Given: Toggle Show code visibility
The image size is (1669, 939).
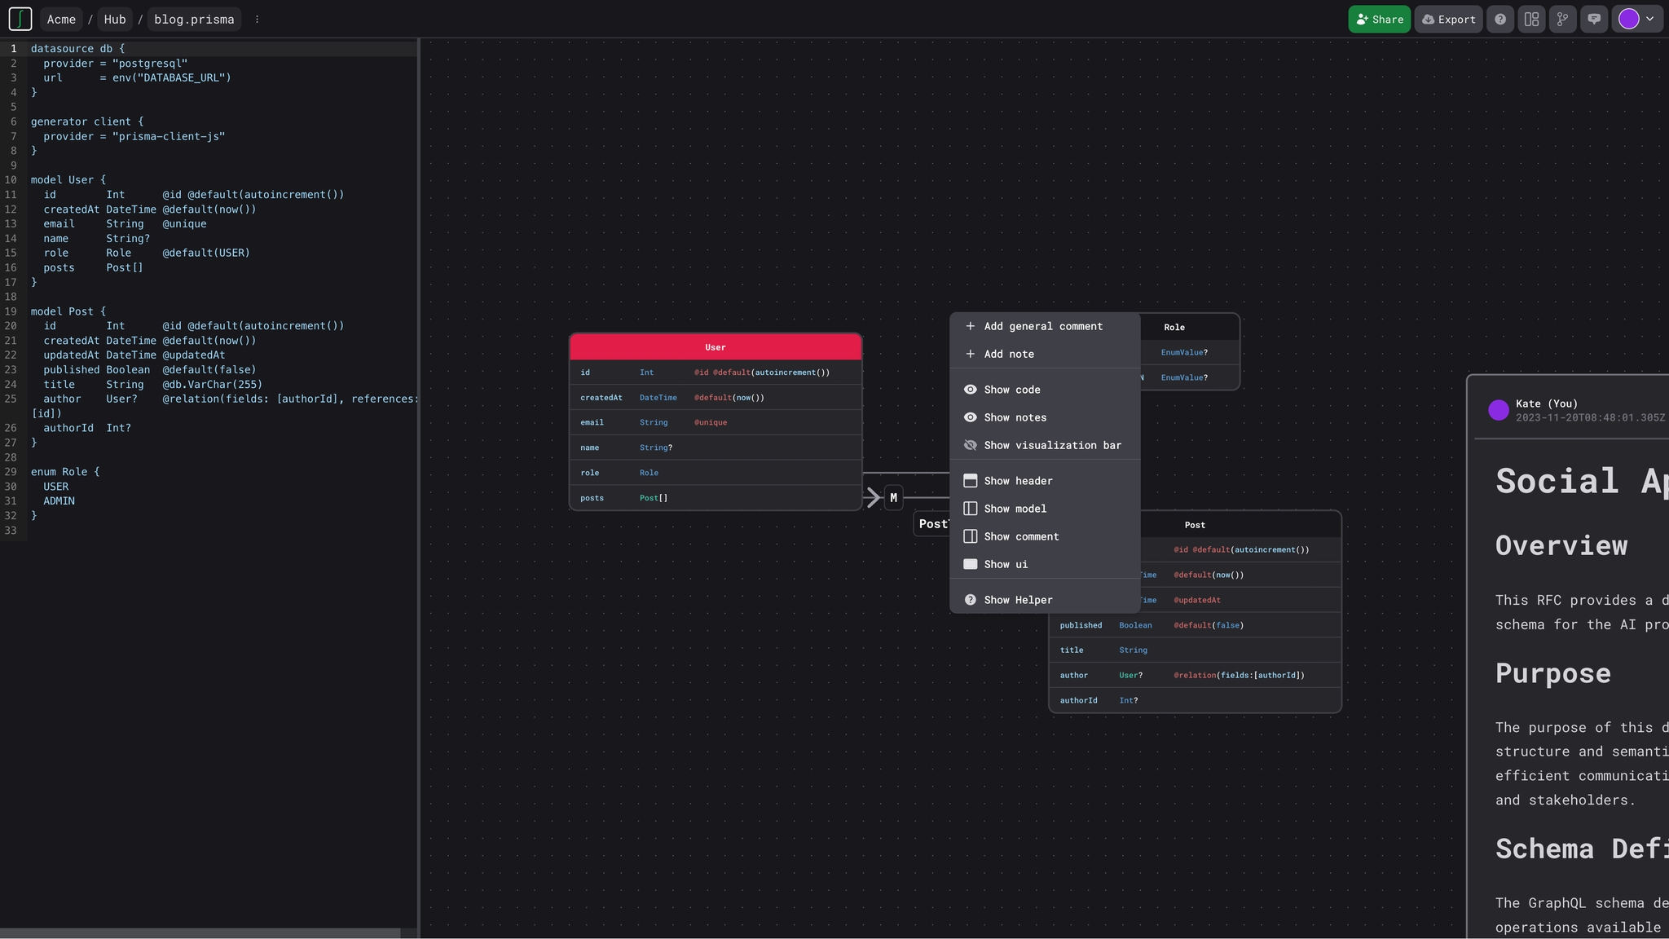Looking at the screenshot, I should (x=1011, y=390).
